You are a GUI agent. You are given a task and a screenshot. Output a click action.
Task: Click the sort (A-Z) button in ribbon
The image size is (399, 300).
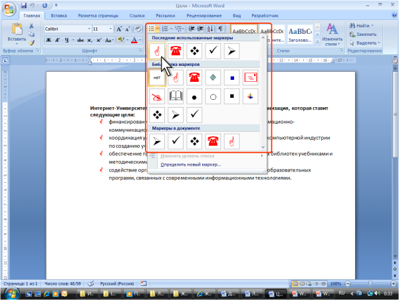click(211, 29)
